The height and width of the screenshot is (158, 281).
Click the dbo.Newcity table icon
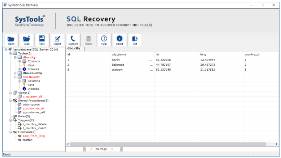click(x=20, y=77)
